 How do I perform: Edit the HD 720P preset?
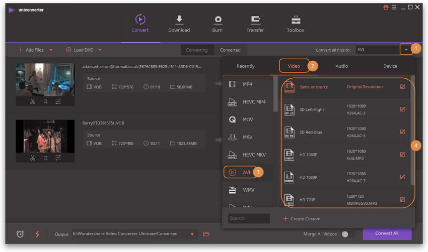[402, 200]
